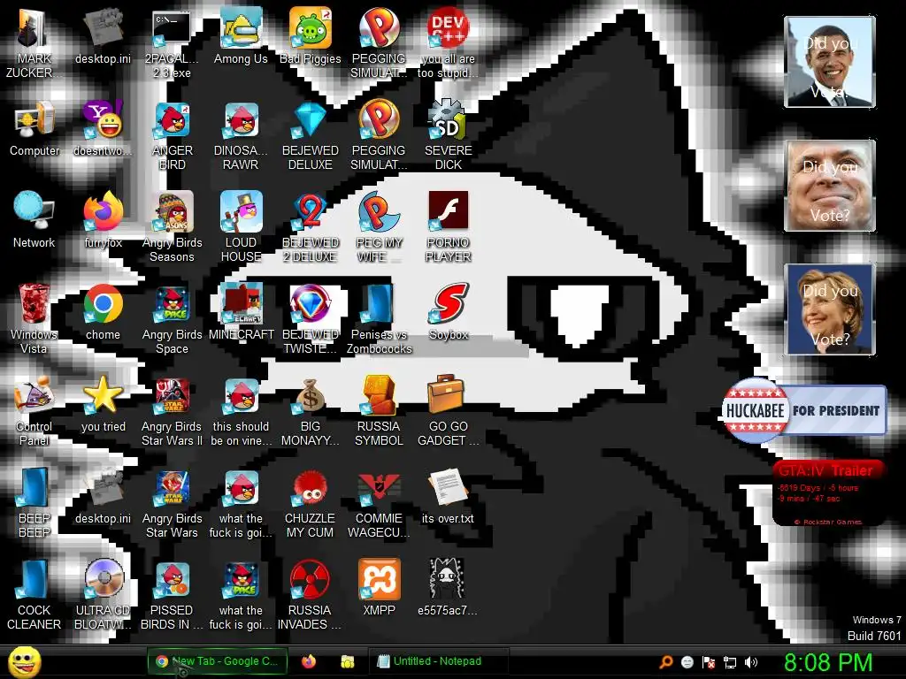
Task: Select the SEVERE DICK gear icon
Action: pyautogui.click(x=449, y=135)
